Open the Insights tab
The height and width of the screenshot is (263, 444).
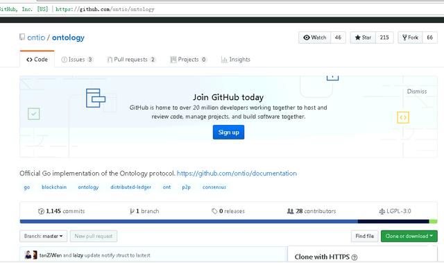(236, 60)
